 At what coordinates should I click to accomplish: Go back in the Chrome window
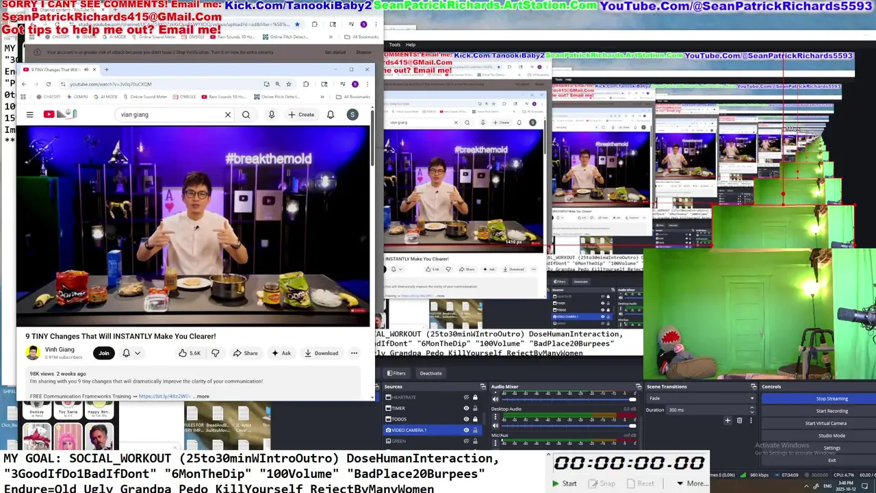pyautogui.click(x=24, y=84)
